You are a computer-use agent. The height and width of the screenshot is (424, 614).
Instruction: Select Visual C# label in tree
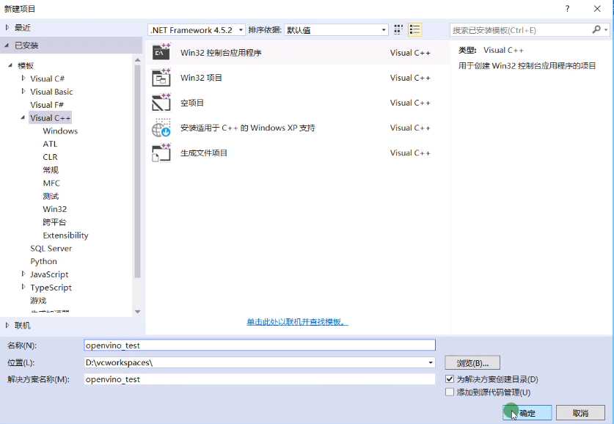point(48,78)
